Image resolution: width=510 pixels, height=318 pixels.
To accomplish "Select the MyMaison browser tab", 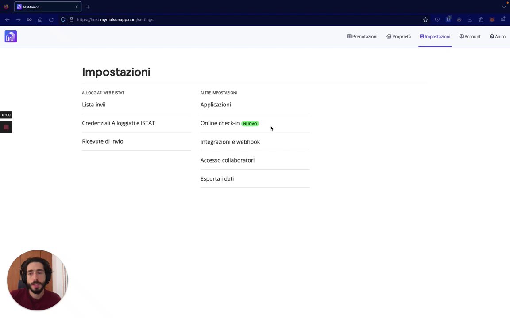I will click(48, 7).
